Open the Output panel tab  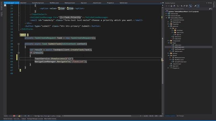[24, 119]
